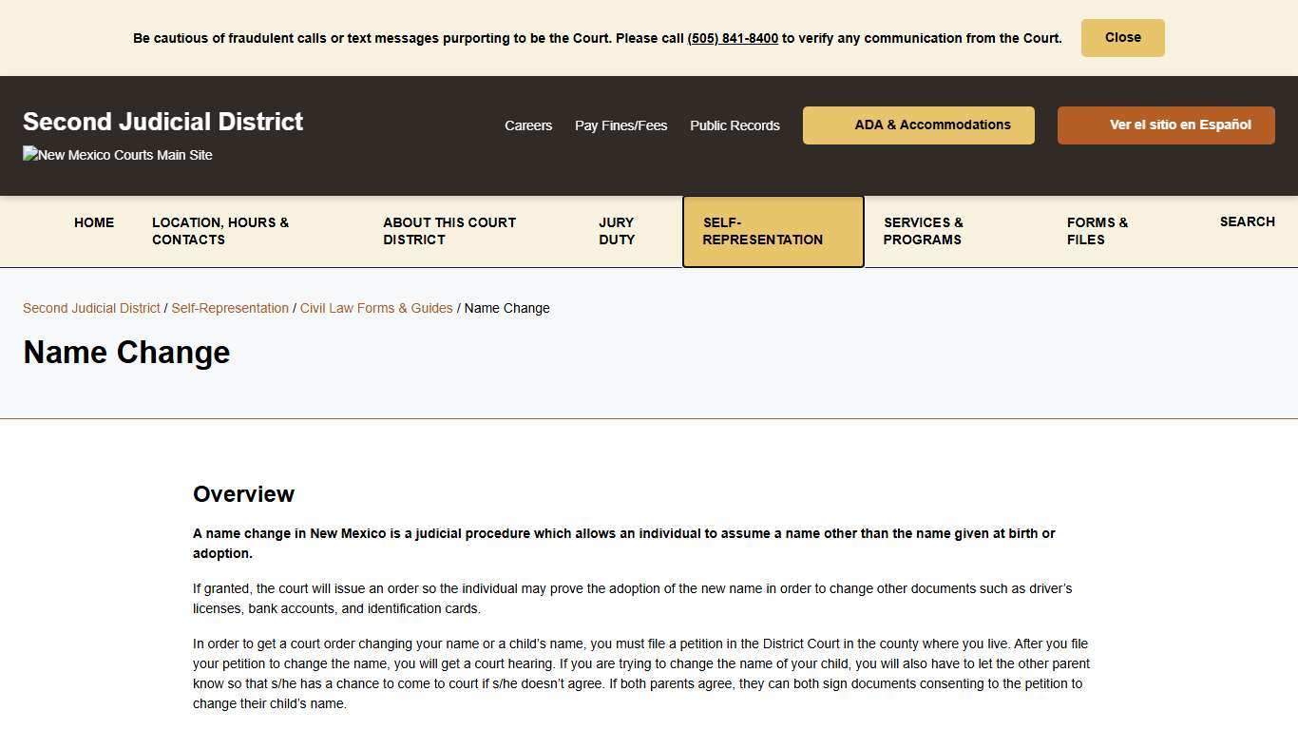Call the court's (505) 841-8400 phone link
Viewport: 1298px width, 730px height.
pyautogui.click(x=733, y=39)
